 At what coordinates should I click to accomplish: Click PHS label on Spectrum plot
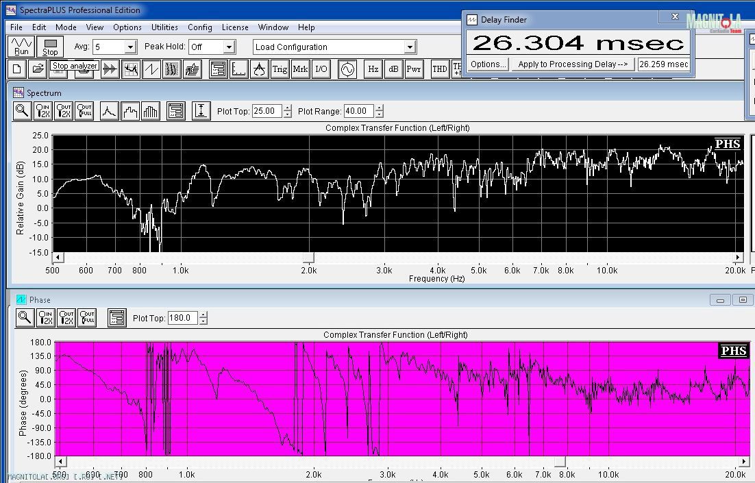click(x=727, y=143)
